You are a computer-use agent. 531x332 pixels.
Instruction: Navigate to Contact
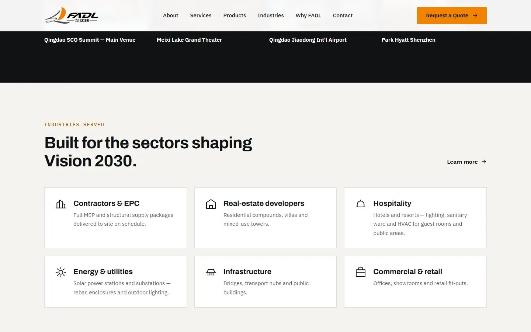click(343, 15)
